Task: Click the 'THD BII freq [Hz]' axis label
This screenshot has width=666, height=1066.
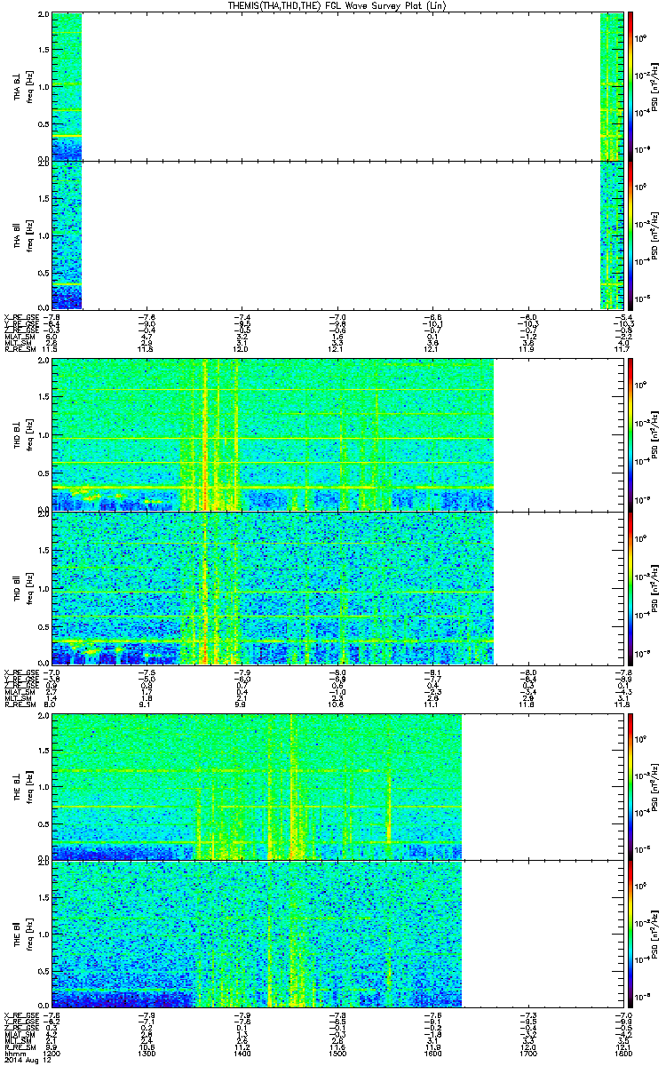Action: [22, 588]
